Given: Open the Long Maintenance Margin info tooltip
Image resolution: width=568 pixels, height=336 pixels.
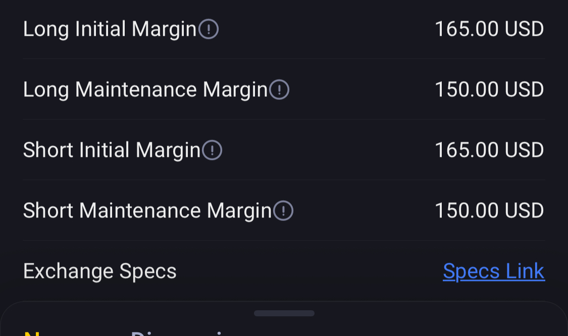Looking at the screenshot, I should click(x=279, y=90).
